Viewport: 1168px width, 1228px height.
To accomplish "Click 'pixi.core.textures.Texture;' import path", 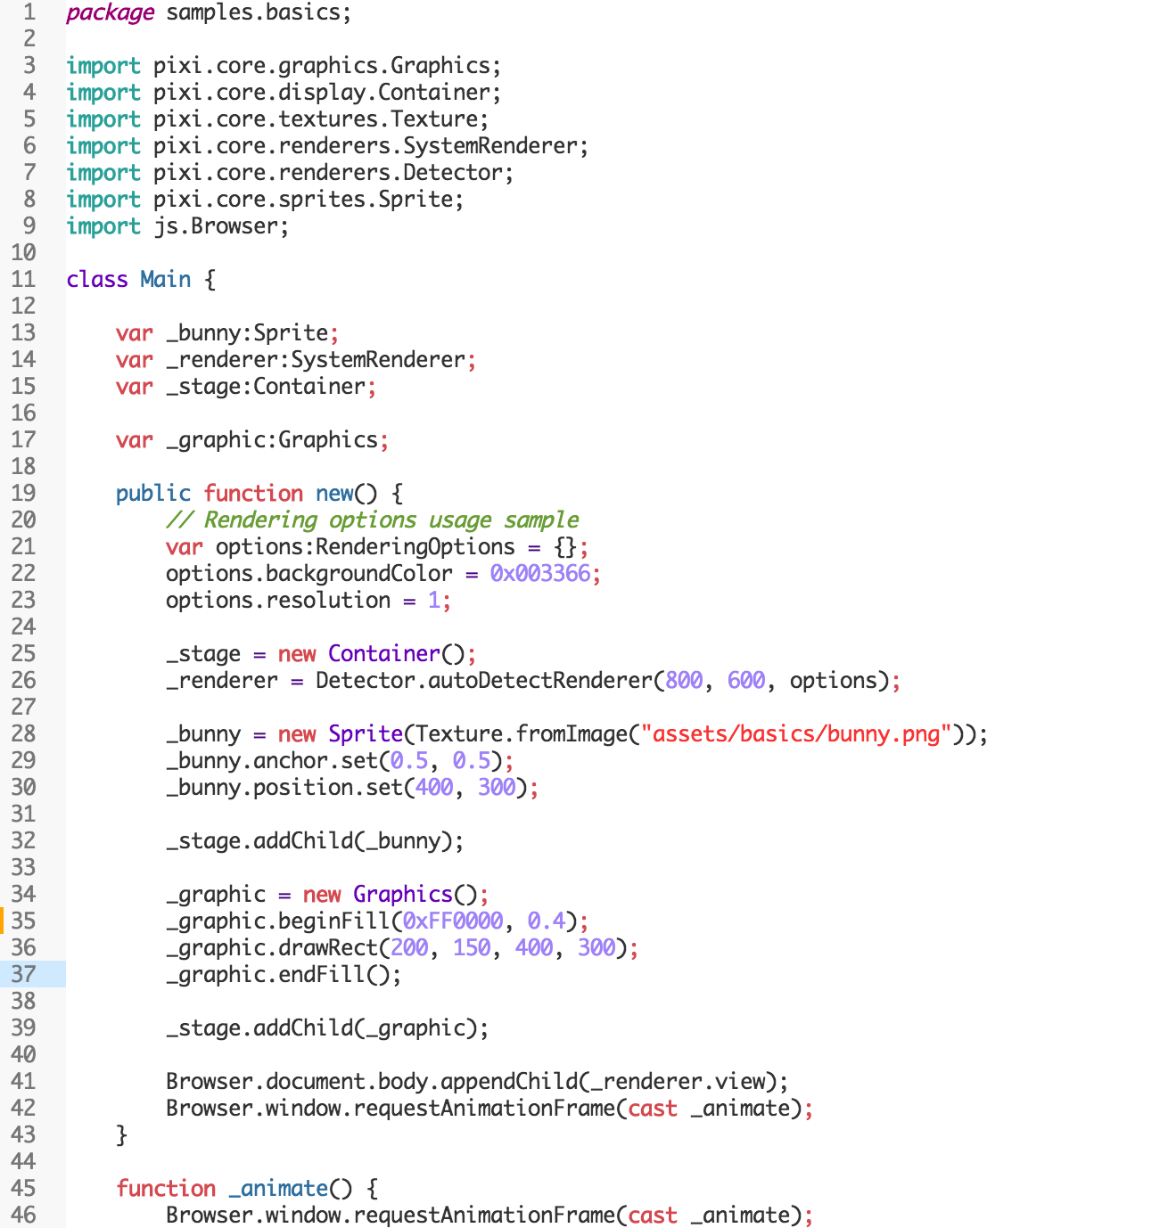I will tap(321, 119).
